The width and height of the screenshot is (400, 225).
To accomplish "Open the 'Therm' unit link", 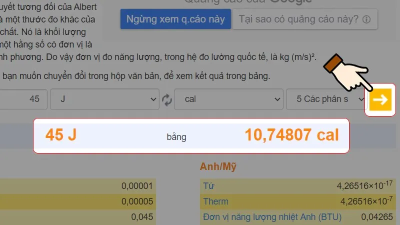I will [x=215, y=201].
